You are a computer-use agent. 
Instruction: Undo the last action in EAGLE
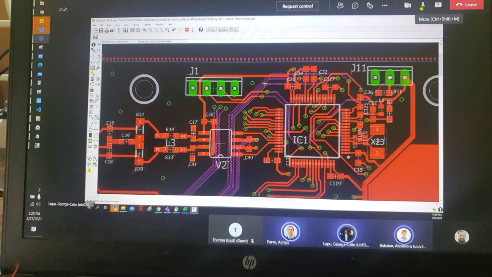point(174,30)
